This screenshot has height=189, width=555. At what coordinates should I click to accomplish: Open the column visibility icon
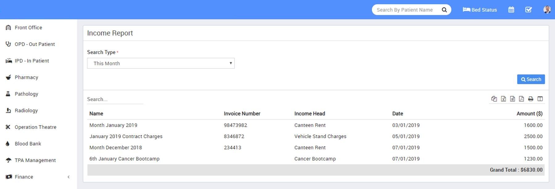pyautogui.click(x=540, y=99)
